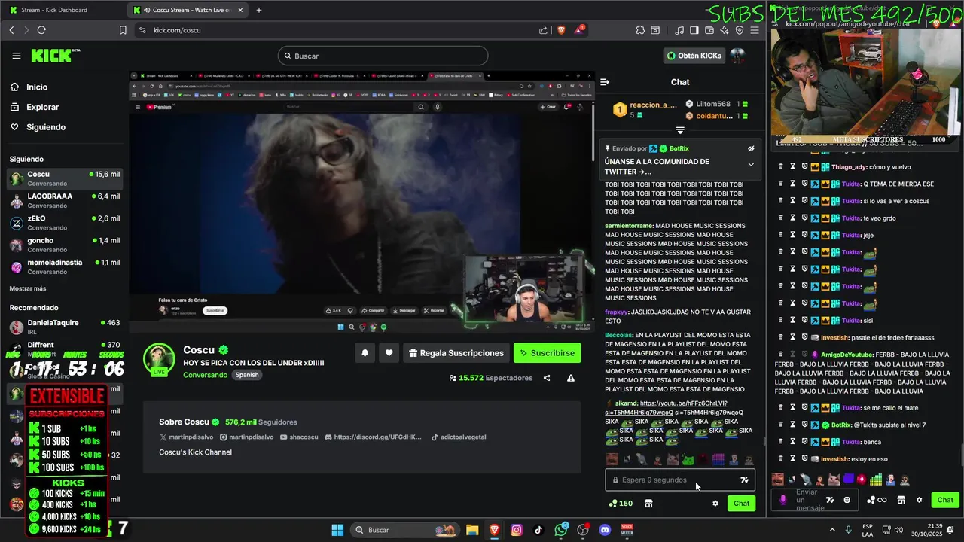Go to Inicio in sidebar
964x542 pixels.
click(x=37, y=87)
